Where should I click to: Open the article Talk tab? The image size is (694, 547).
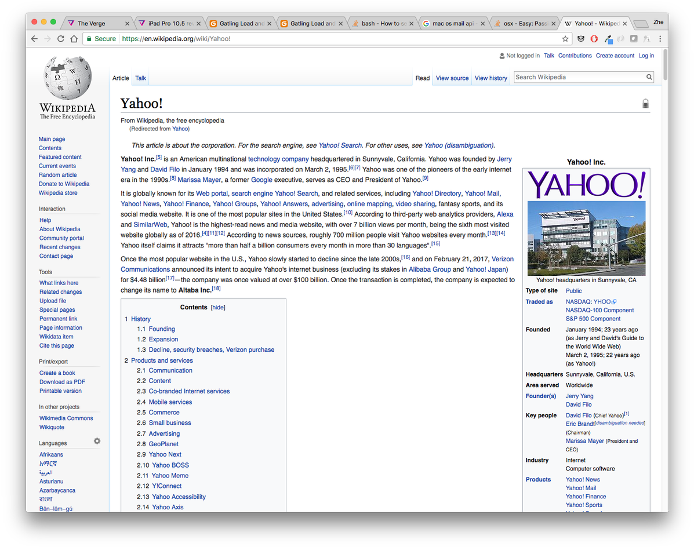140,78
